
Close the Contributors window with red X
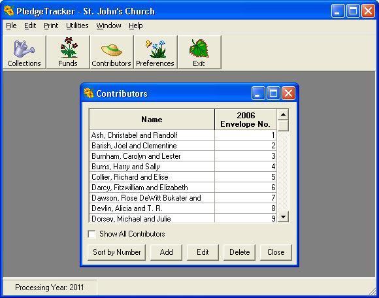[x=288, y=93]
